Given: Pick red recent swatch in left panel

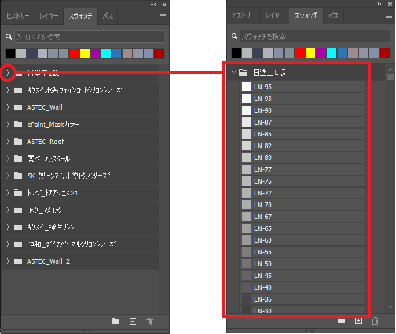Looking at the screenshot, I should 74,54.
